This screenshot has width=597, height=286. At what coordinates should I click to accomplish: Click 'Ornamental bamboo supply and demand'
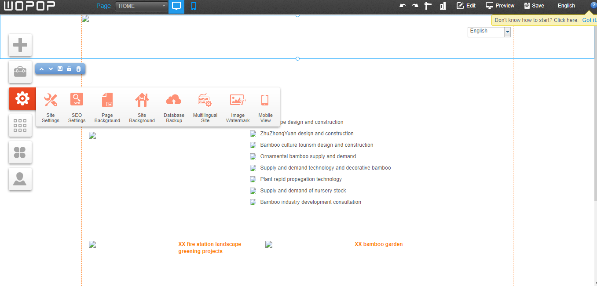308,156
